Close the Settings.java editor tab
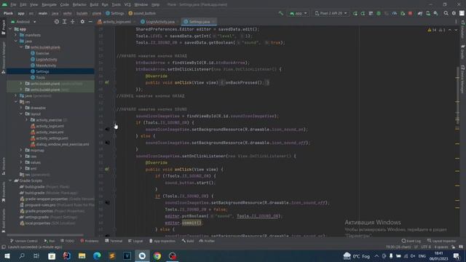466x262 pixels. tap(213, 22)
